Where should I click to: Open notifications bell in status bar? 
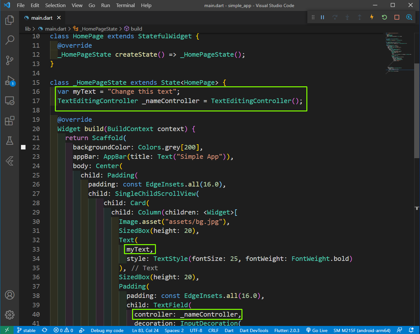tap(411, 330)
